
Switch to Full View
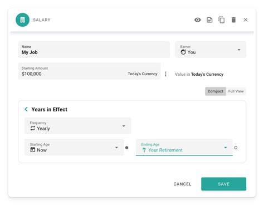tap(236, 91)
